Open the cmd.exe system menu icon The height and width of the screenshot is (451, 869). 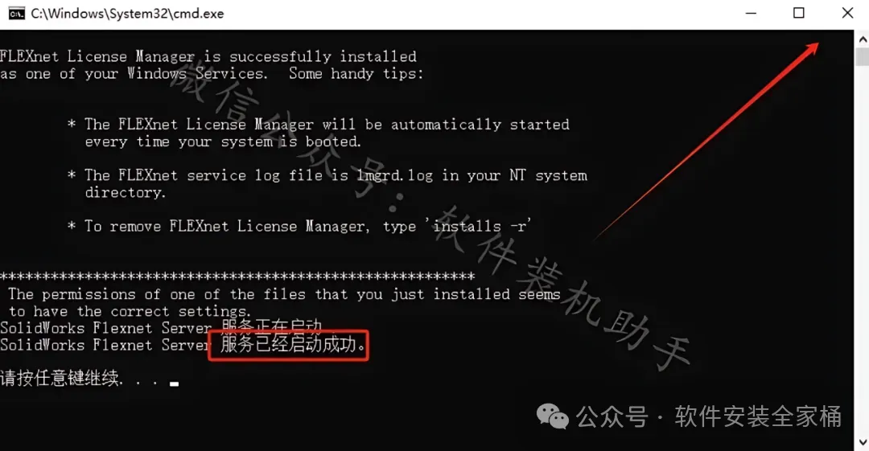pos(16,14)
